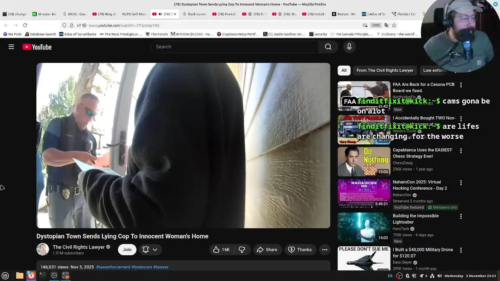Open options for Capablanca chess video
This screenshot has height=281, width=500.
pyautogui.click(x=461, y=151)
